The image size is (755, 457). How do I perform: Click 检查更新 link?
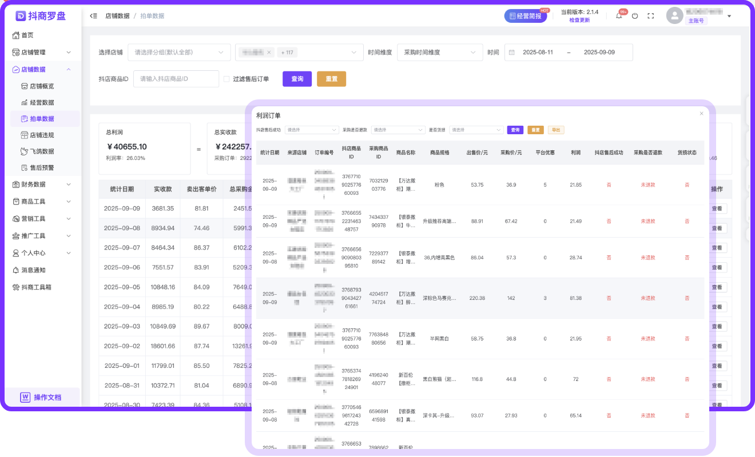(x=579, y=20)
